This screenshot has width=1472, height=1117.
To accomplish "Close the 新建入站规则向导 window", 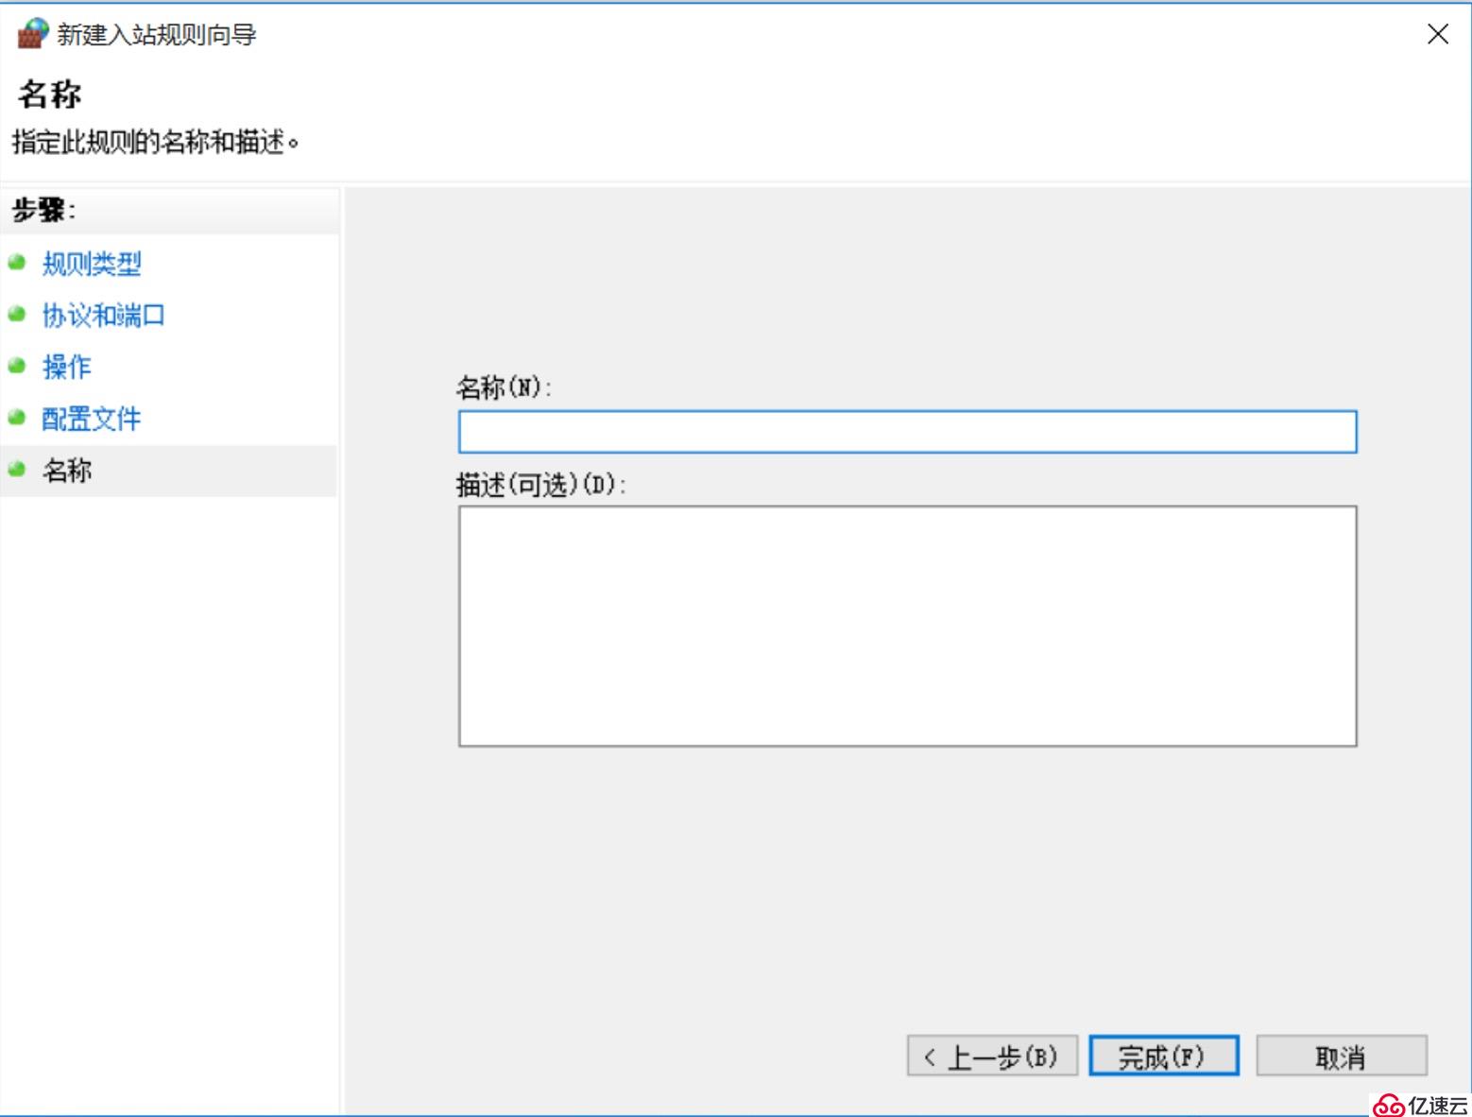I will (x=1437, y=34).
